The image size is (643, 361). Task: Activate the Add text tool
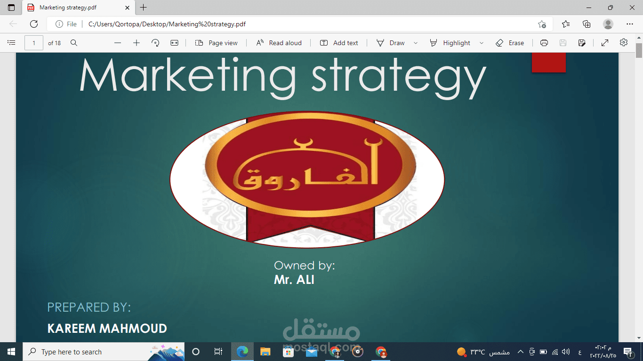[339, 43]
